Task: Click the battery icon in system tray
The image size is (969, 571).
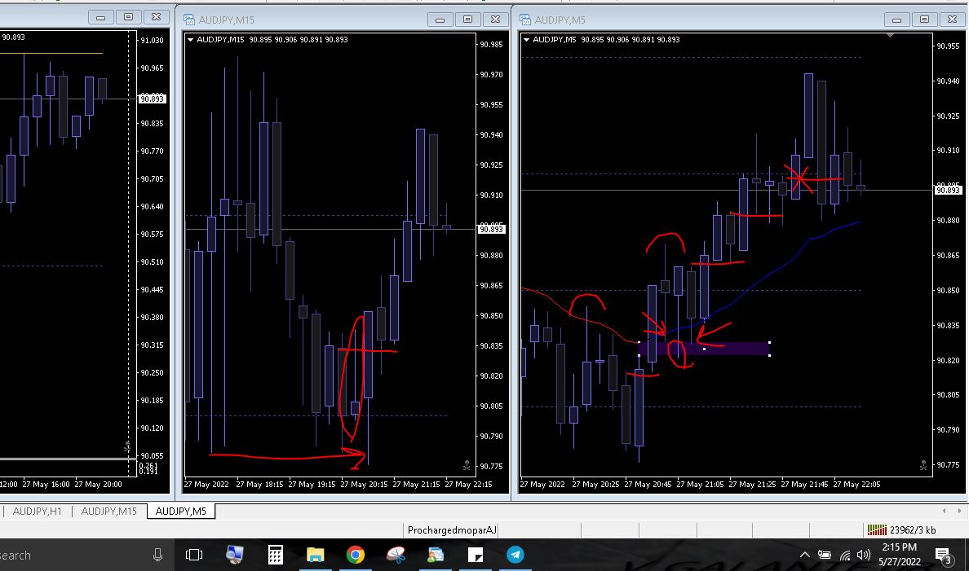Action: point(825,555)
